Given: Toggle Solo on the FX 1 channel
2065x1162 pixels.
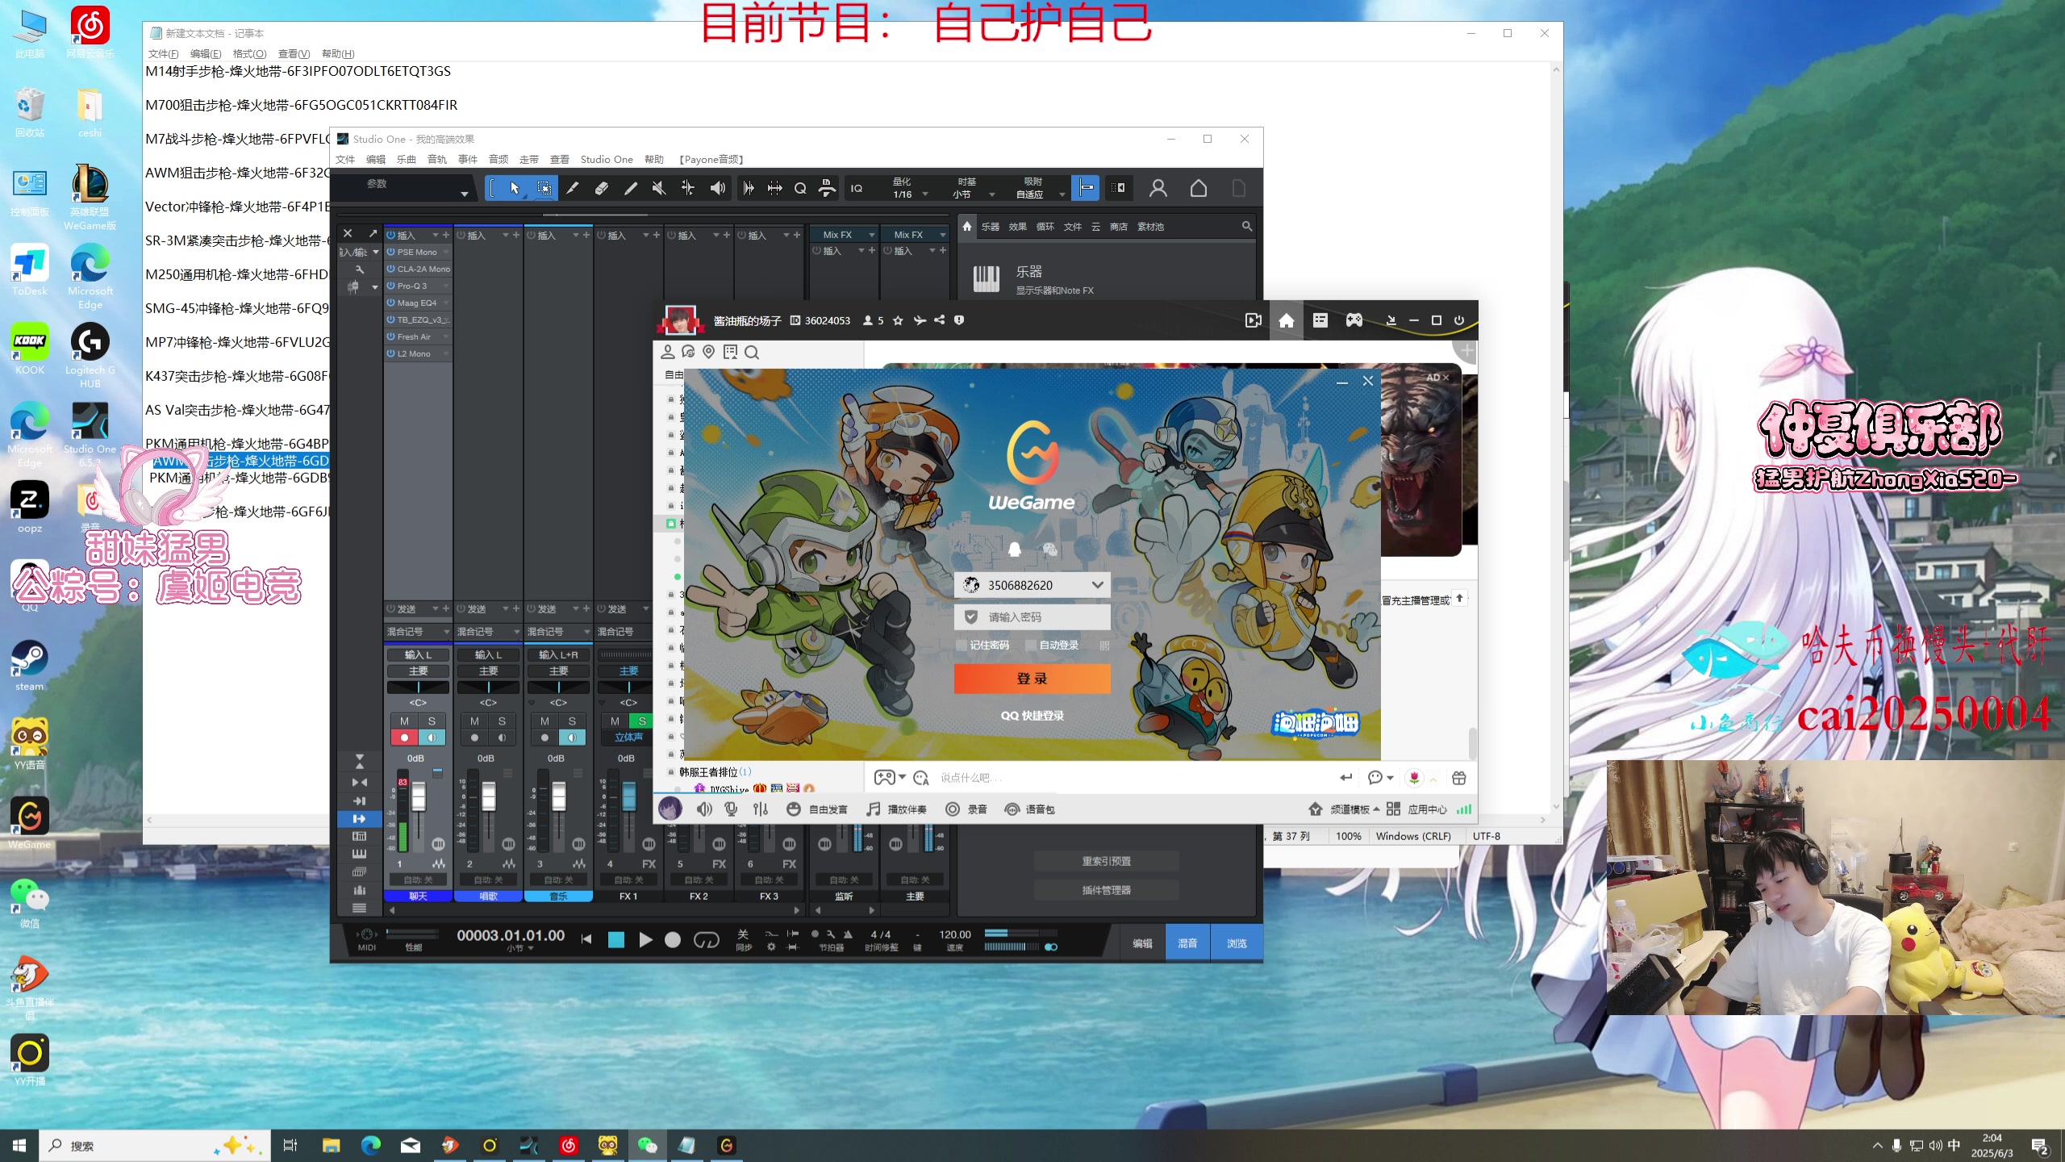Looking at the screenshot, I should 642,721.
